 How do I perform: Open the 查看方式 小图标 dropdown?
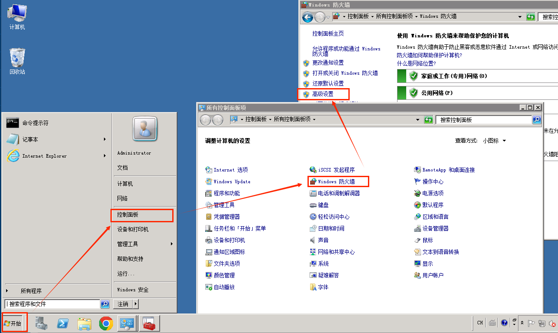(x=494, y=141)
